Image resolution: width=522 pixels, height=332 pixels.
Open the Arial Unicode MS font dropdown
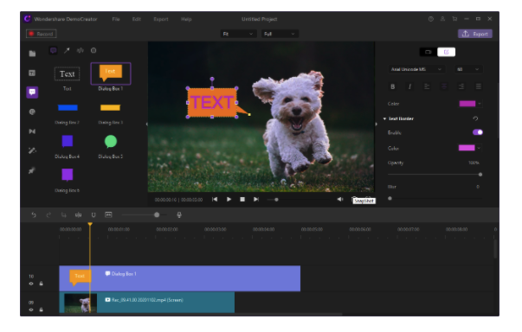(x=416, y=69)
